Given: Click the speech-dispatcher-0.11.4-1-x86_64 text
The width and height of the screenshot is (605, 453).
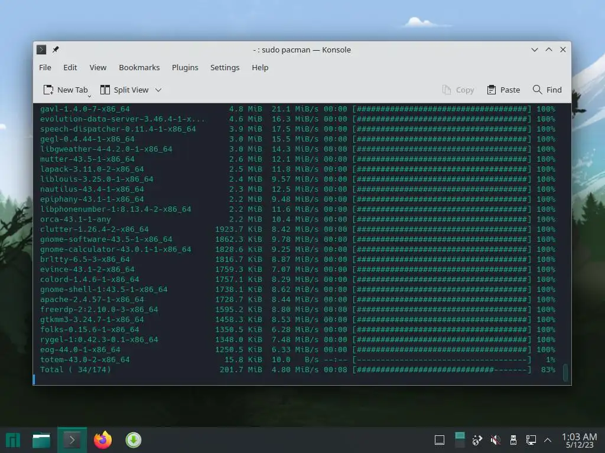Looking at the screenshot, I should click(x=118, y=129).
